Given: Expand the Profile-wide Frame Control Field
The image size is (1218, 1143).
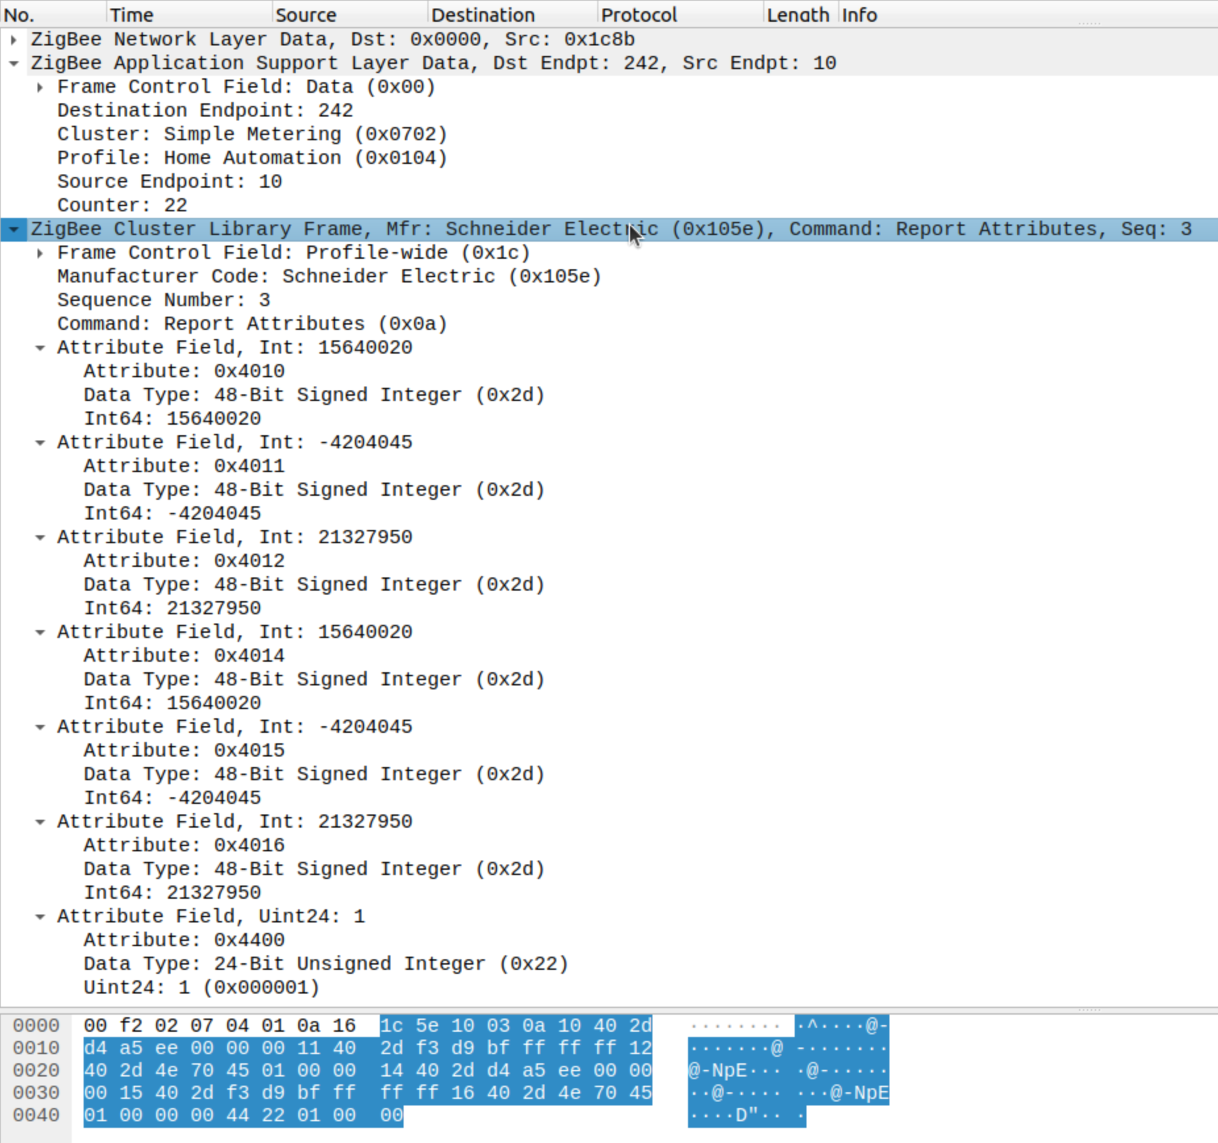Looking at the screenshot, I should point(40,252).
